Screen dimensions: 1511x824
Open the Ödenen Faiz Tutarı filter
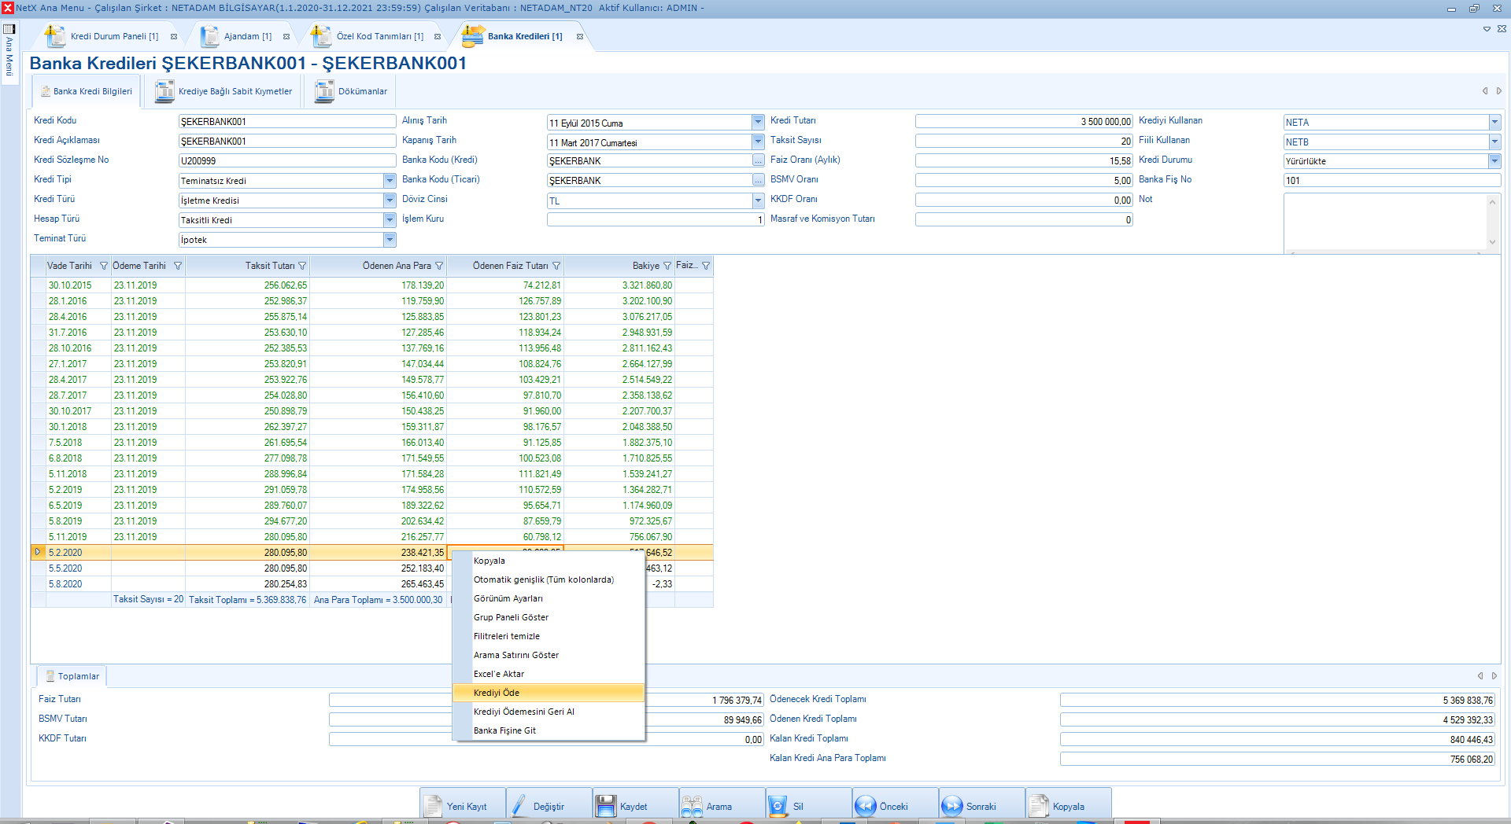click(x=556, y=266)
